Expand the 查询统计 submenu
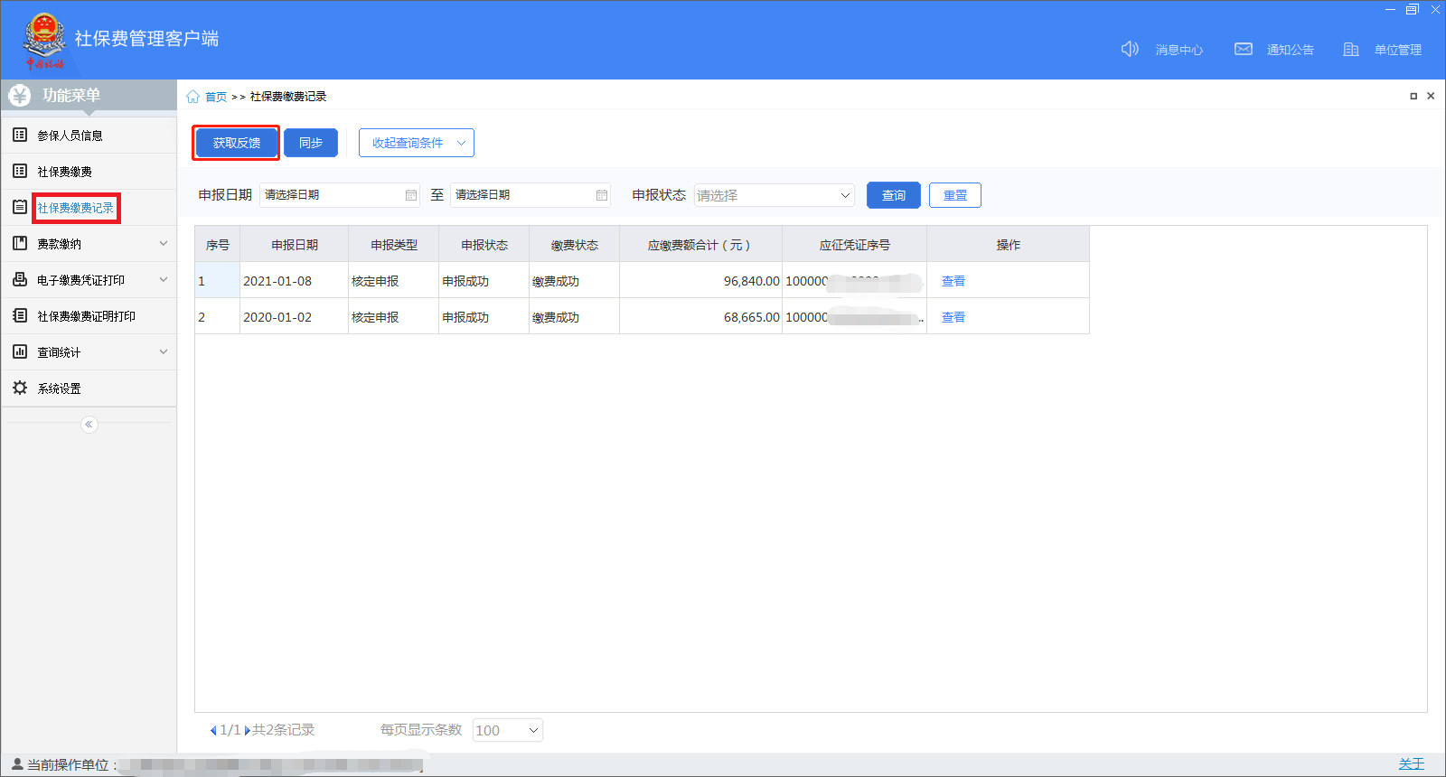Viewport: 1446px width, 777px height. pyautogui.click(x=163, y=352)
